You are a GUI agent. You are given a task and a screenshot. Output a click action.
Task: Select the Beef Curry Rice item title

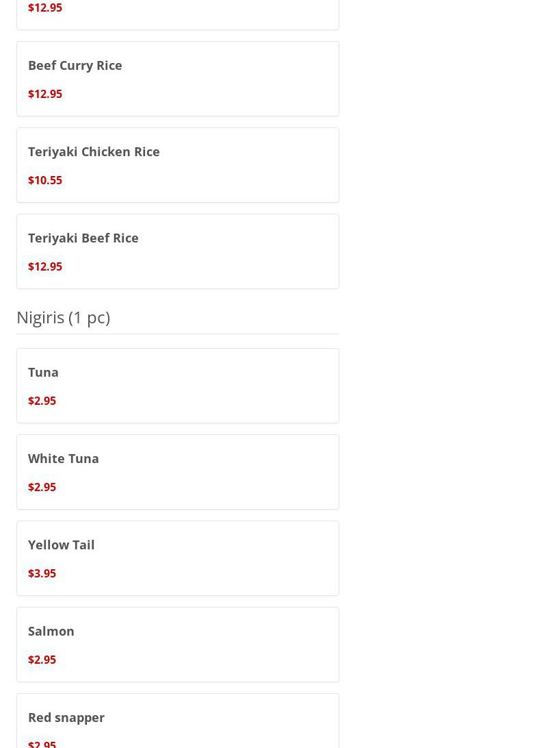point(75,65)
